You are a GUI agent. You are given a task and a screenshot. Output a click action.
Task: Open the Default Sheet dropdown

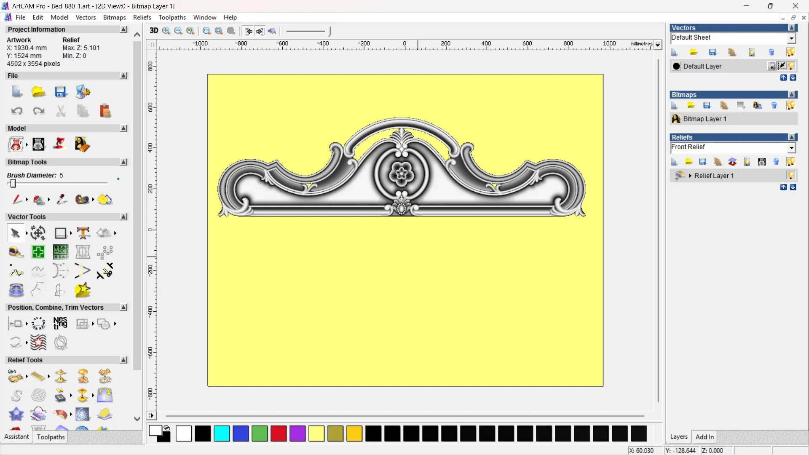[x=791, y=38]
